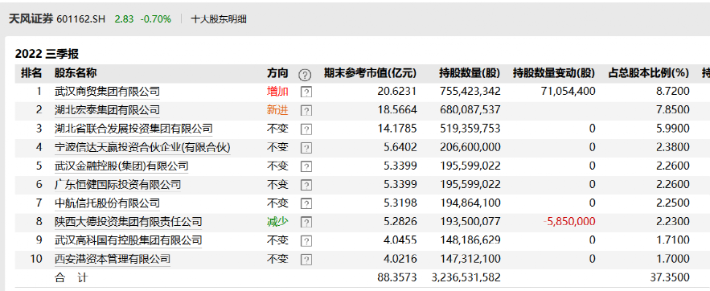Click shareholding 206,600,000
The width and height of the screenshot is (710, 291).
[470, 147]
